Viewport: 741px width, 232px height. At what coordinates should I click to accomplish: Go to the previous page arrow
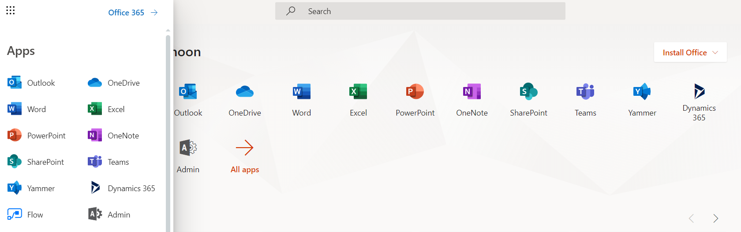(691, 218)
